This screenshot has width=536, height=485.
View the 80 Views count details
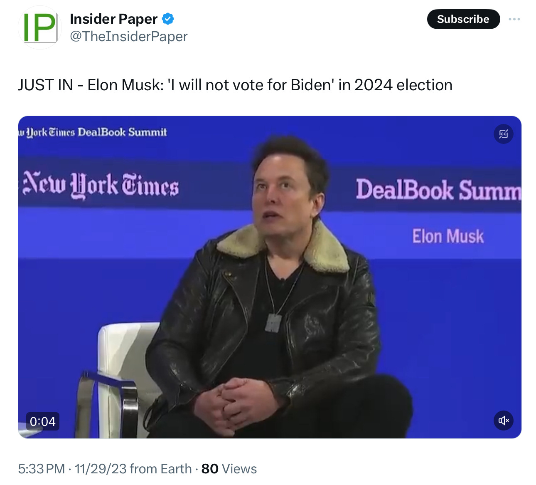pyautogui.click(x=229, y=469)
